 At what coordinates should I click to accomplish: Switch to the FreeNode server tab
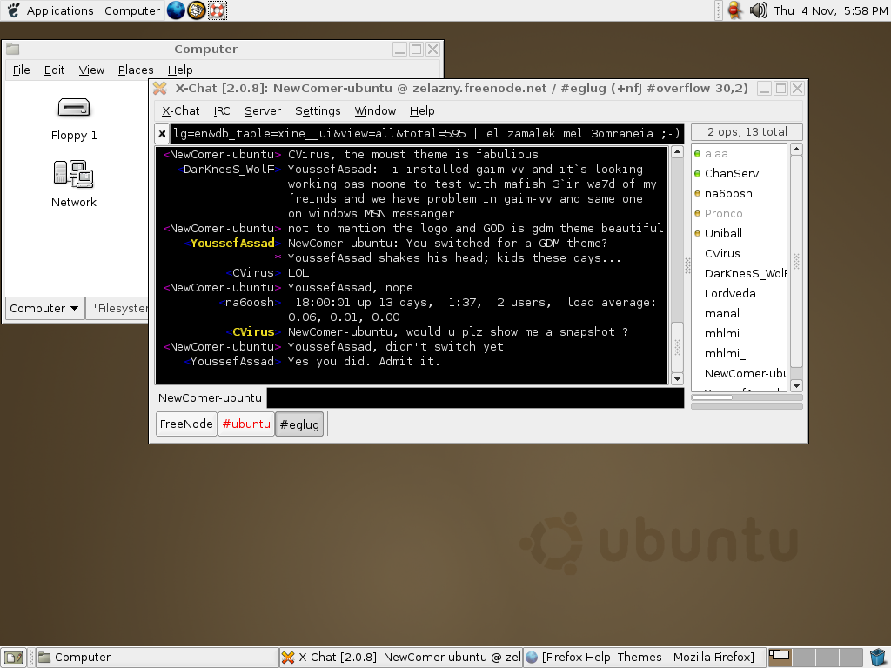pyautogui.click(x=185, y=424)
